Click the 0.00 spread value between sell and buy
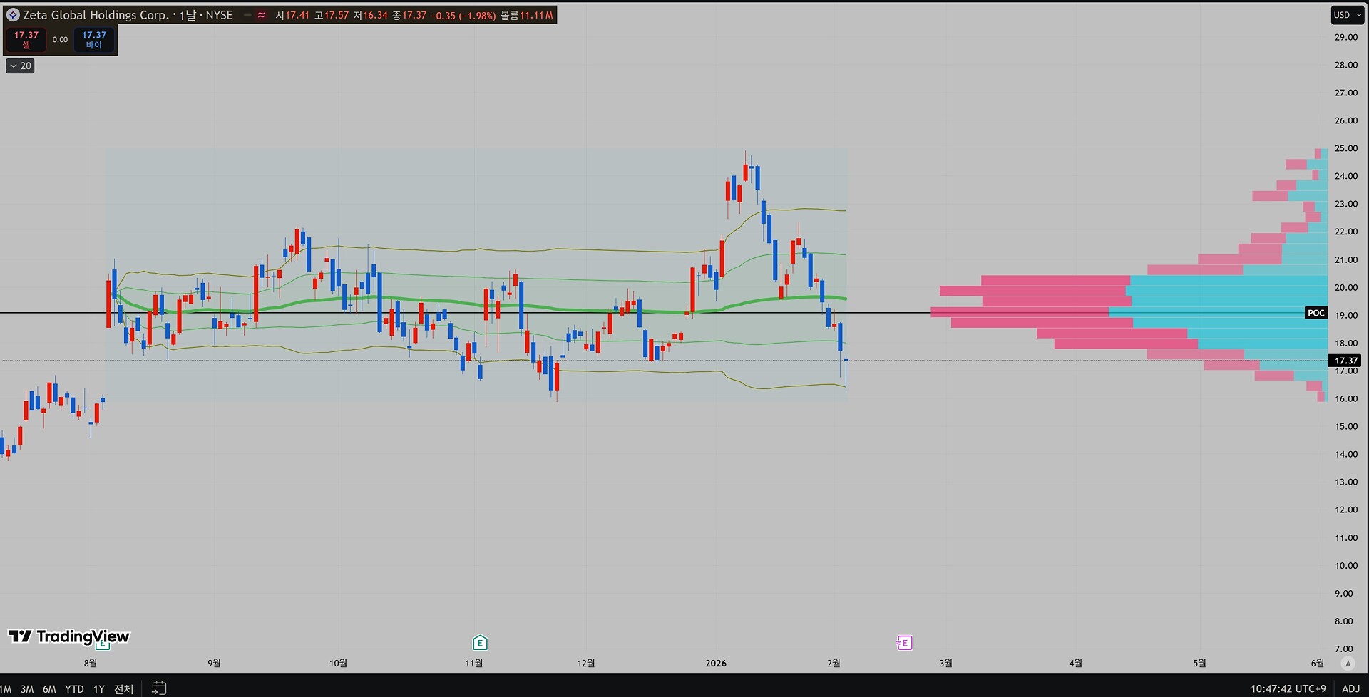 [x=60, y=40]
